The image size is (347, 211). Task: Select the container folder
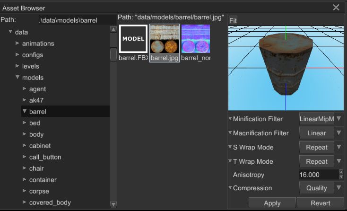coord(43,180)
